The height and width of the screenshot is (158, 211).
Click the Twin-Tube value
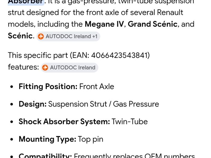click(x=130, y=122)
